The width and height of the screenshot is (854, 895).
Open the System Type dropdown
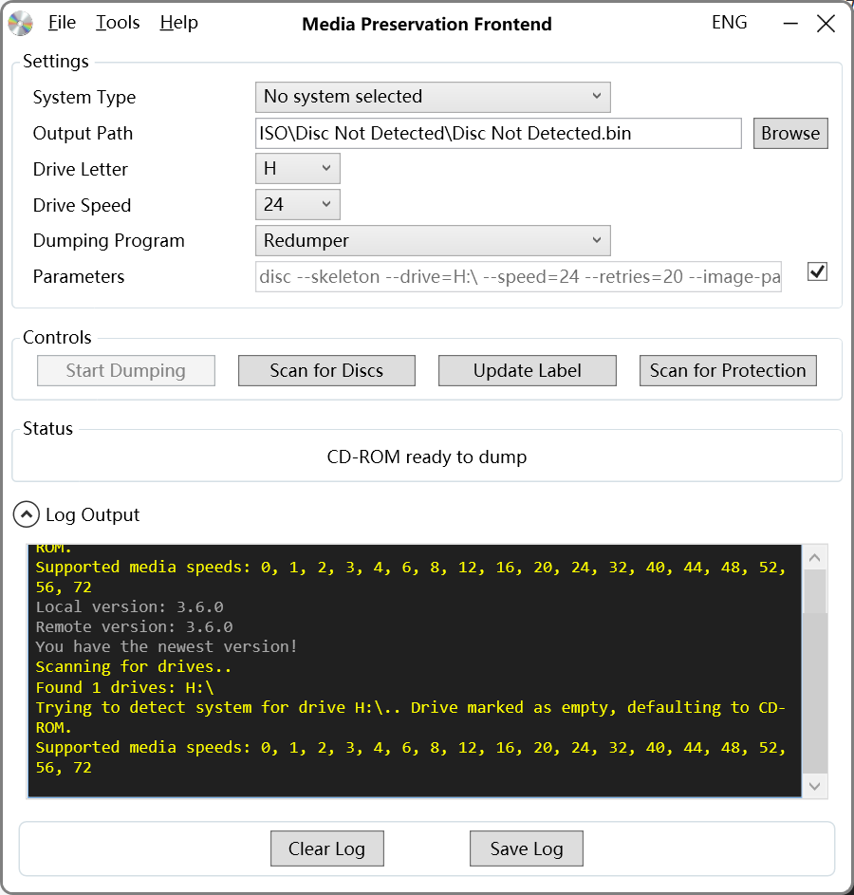coord(433,97)
